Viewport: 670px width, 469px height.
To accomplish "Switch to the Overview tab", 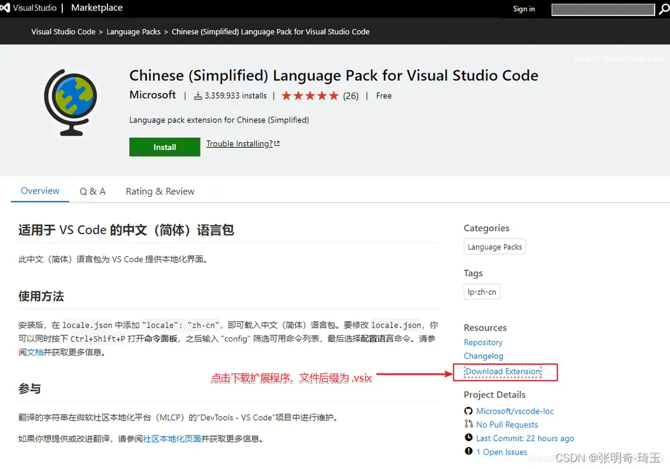I will pos(40,191).
